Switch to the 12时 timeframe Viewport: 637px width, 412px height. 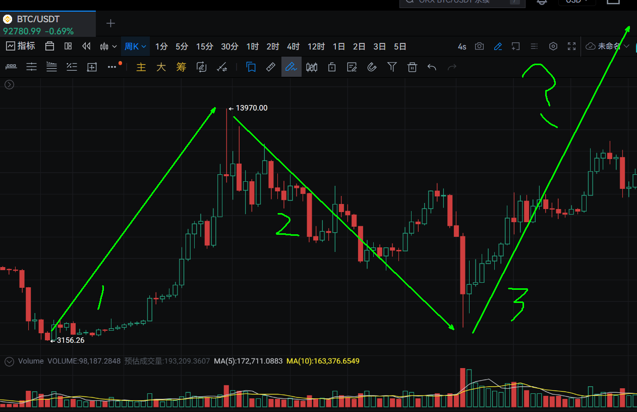point(316,46)
